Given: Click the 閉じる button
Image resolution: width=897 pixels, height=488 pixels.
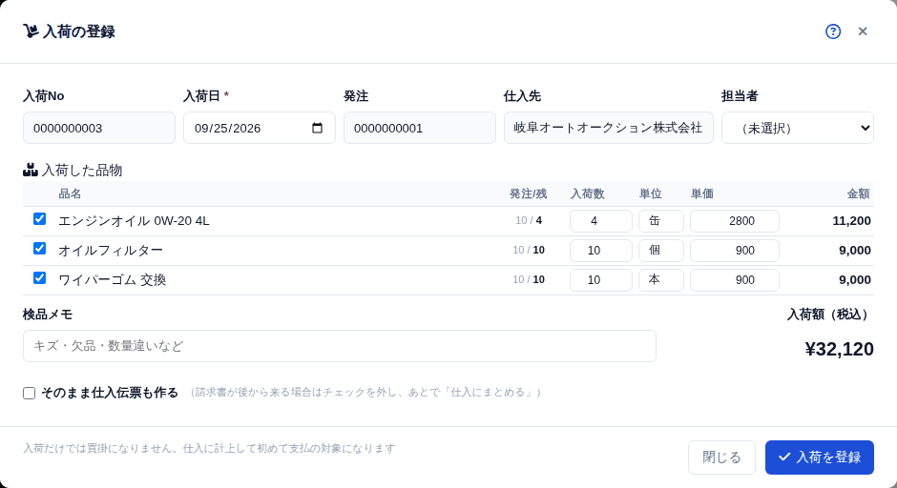Looking at the screenshot, I should [x=721, y=457].
